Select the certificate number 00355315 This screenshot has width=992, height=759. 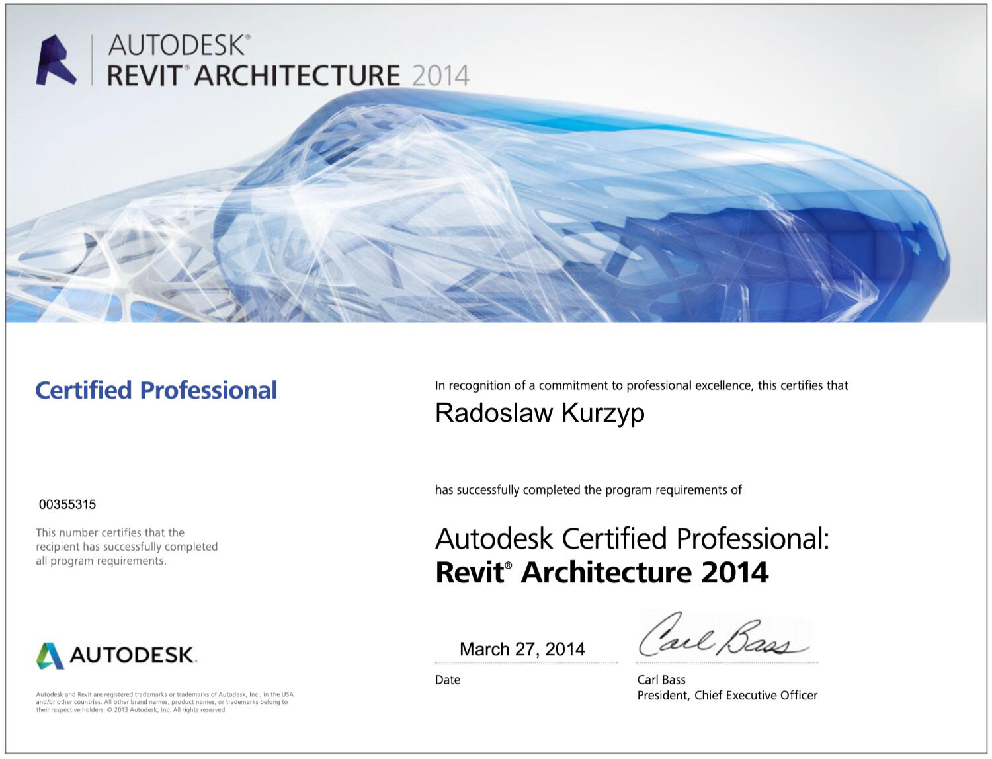[67, 504]
